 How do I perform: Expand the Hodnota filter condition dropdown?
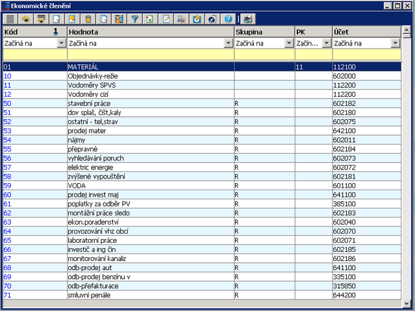point(228,44)
